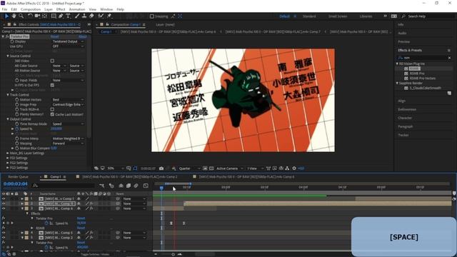This screenshot has width=457, height=257.
Task: Select the Brush tool
Action: (77, 16)
